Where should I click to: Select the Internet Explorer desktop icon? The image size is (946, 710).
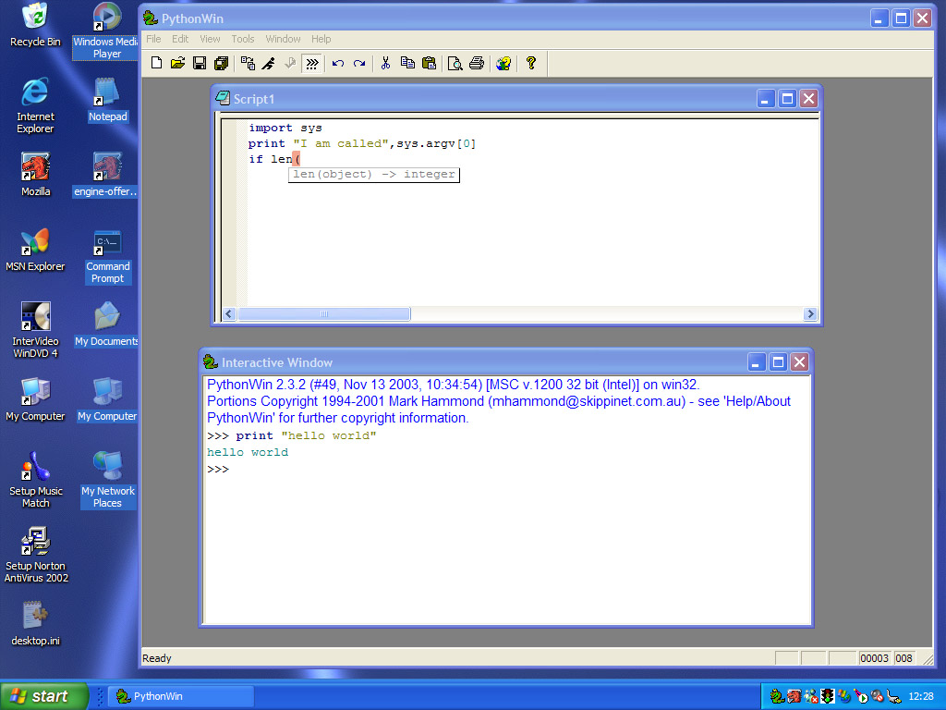pyautogui.click(x=36, y=105)
